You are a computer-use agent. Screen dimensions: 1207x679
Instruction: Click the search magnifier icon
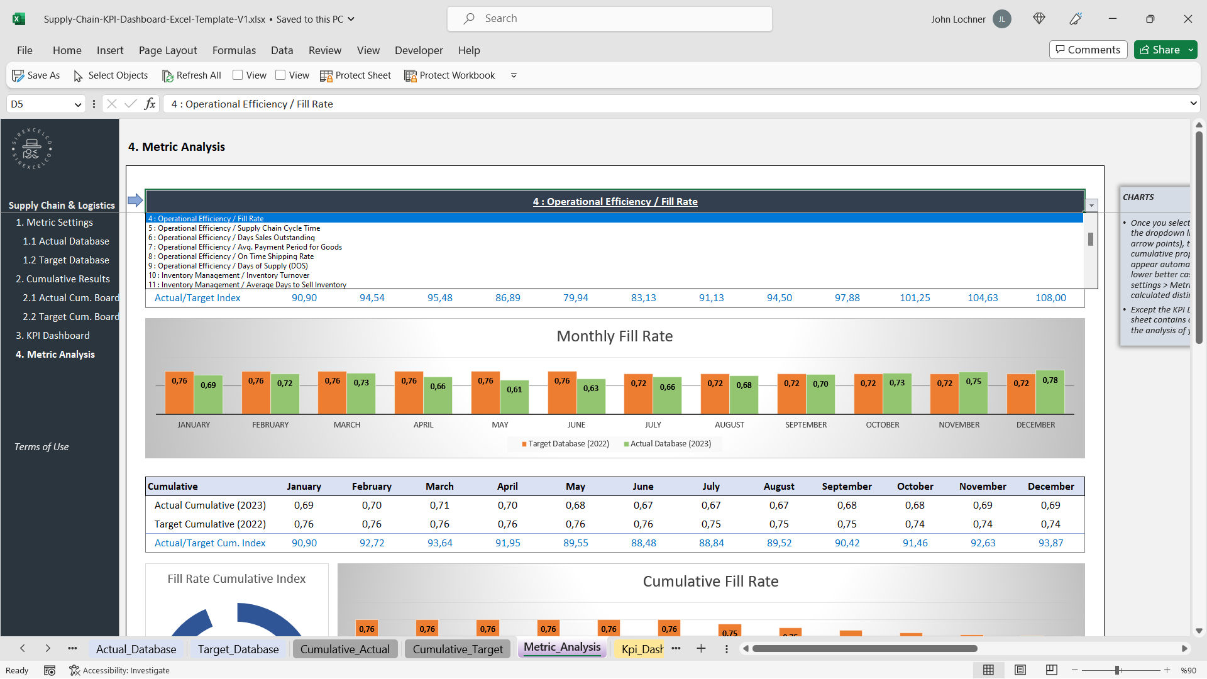pos(469,19)
